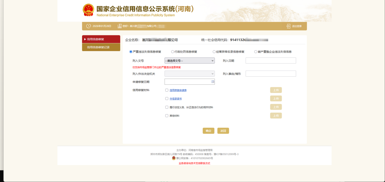Open the 信用信息修复 sidebar item
This screenshot has height=182, width=385.
pyautogui.click(x=101, y=39)
